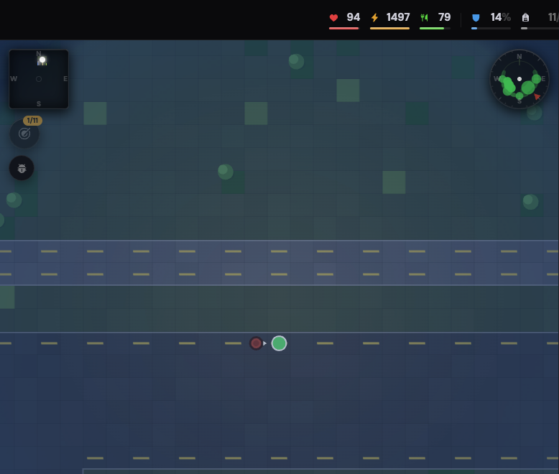Click the yellow energy bar
Image resolution: width=559 pixels, height=474 pixels.
[x=389, y=28]
